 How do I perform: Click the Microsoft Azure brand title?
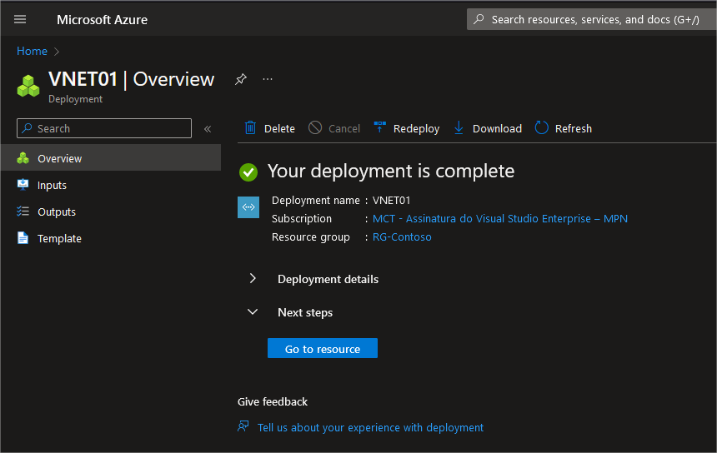coord(102,20)
